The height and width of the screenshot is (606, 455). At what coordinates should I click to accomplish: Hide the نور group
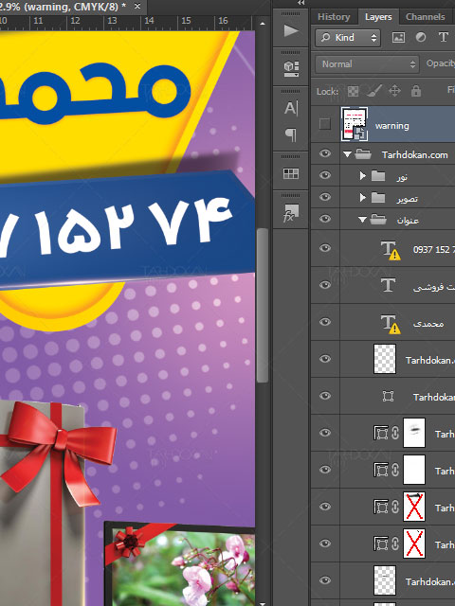coord(325,175)
